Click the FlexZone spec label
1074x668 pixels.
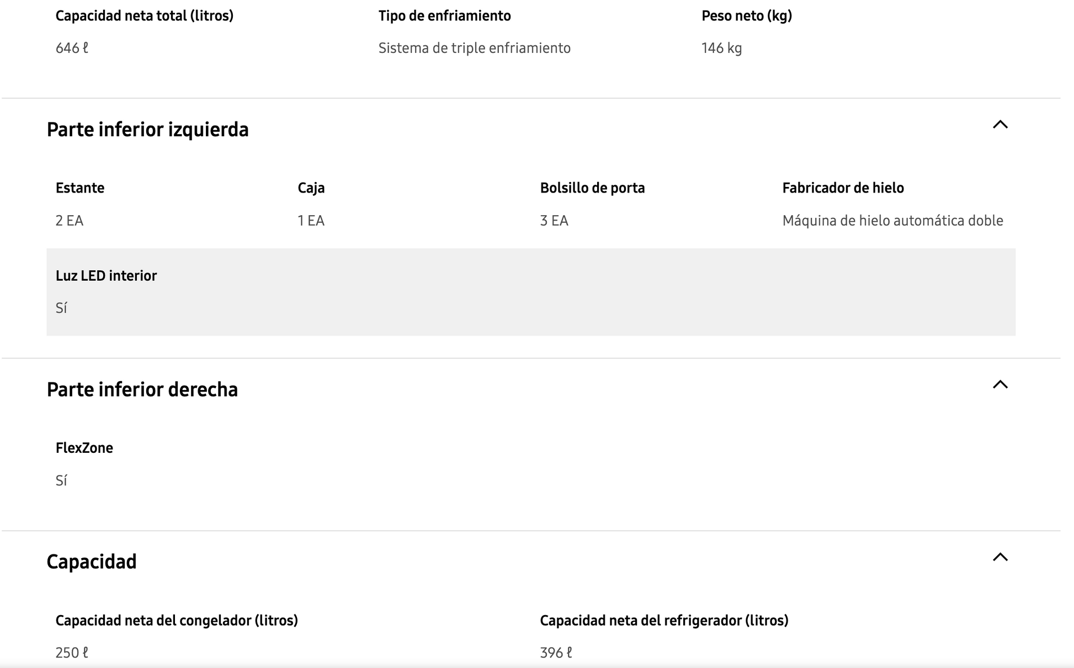click(84, 448)
